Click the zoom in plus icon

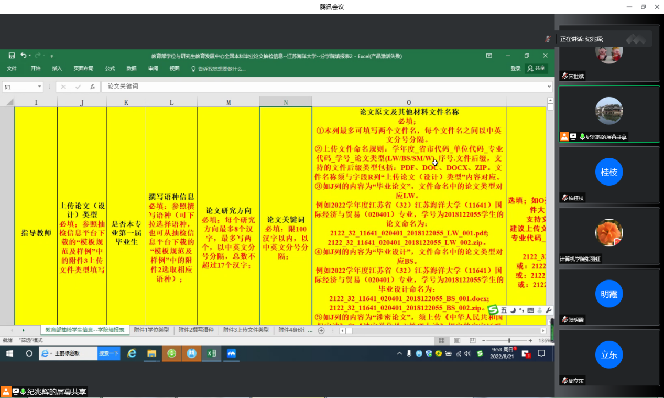coord(530,341)
